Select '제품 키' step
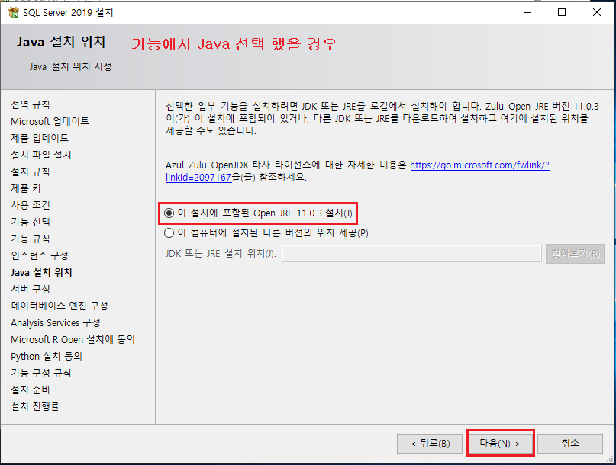Viewport: 616px width, 465px height. [26, 188]
